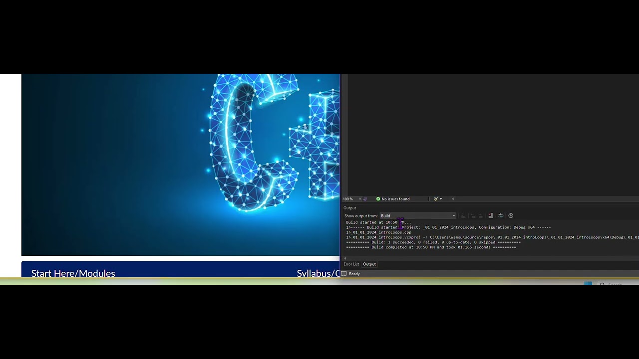Image resolution: width=639 pixels, height=359 pixels.
Task: Click the Output pane scroll left arrow
Action: (x=345, y=258)
